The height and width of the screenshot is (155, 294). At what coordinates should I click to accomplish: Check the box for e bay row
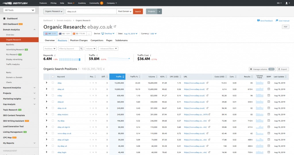[53, 96]
